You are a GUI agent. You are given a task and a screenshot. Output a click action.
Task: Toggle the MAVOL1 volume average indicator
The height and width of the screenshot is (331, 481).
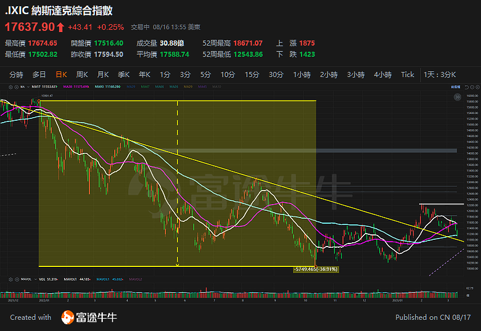[69, 279]
